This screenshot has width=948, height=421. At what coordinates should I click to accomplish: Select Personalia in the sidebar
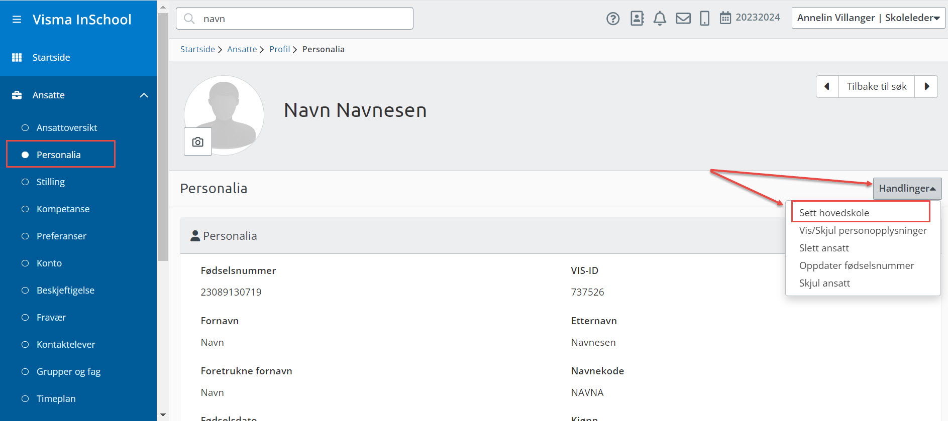point(58,155)
